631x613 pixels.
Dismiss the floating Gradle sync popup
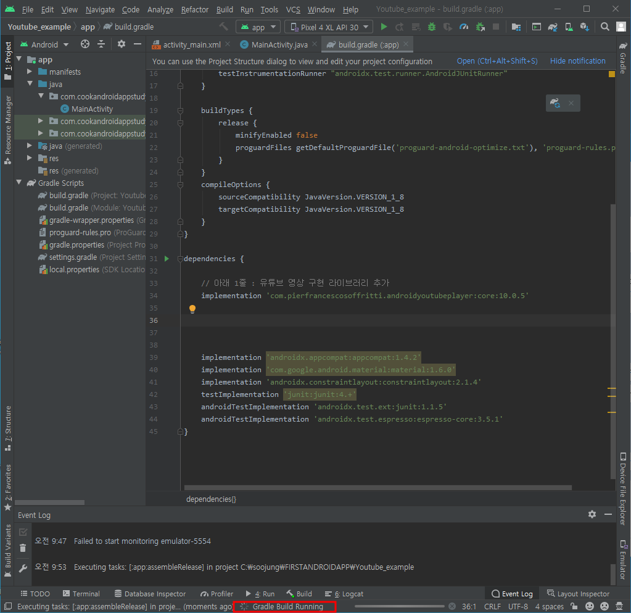(x=571, y=103)
